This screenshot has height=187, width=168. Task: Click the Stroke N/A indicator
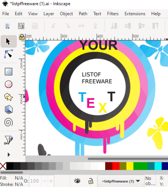point(19,184)
